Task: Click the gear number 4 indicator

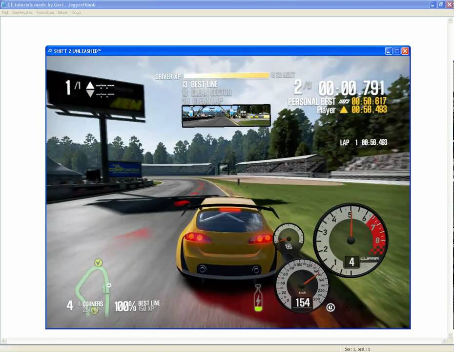Action: coord(351,262)
